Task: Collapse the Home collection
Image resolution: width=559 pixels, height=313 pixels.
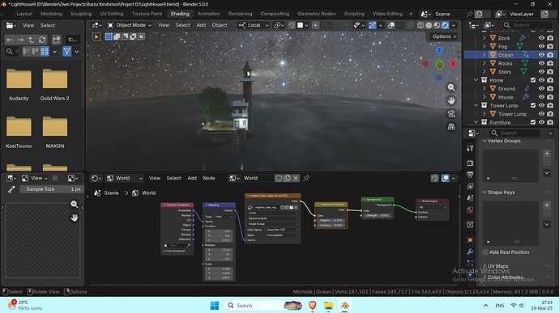Action: pos(476,80)
